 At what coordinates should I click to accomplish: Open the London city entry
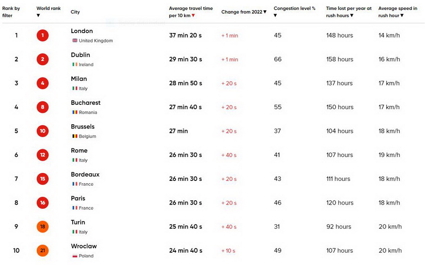pos(82,31)
